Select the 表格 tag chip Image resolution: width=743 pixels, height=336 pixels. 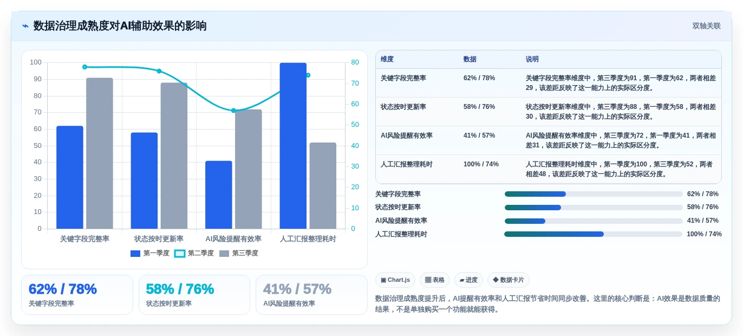pyautogui.click(x=435, y=280)
